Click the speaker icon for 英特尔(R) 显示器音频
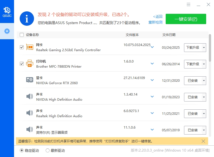Viewport: 214px width, 157px height. (30, 129)
